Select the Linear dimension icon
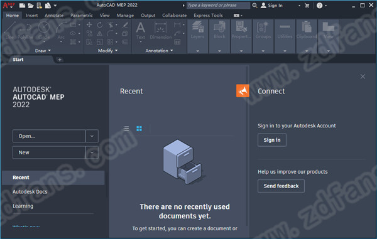 (x=177, y=24)
